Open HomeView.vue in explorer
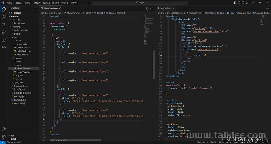The width and height of the screenshot is (271, 144). [x=23, y=72]
